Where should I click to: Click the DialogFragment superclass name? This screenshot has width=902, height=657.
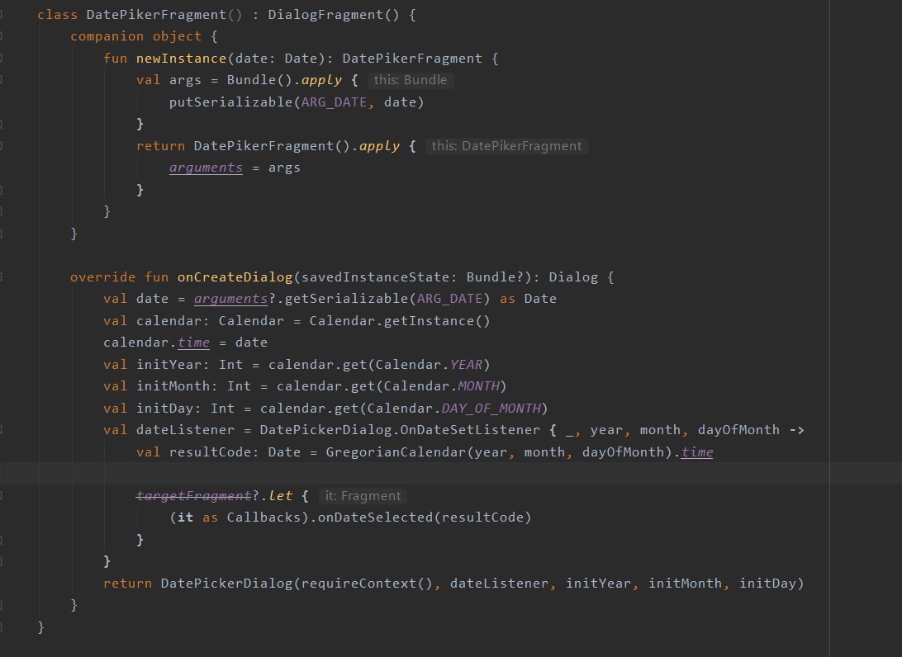[325, 14]
